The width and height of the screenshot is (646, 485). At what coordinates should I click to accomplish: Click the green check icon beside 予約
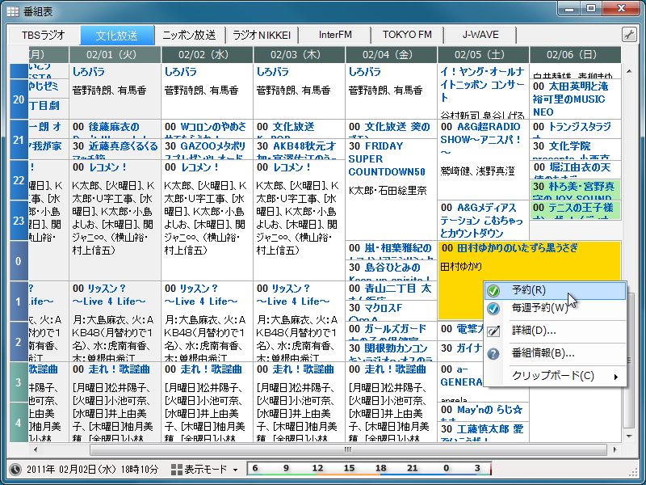tap(493, 291)
